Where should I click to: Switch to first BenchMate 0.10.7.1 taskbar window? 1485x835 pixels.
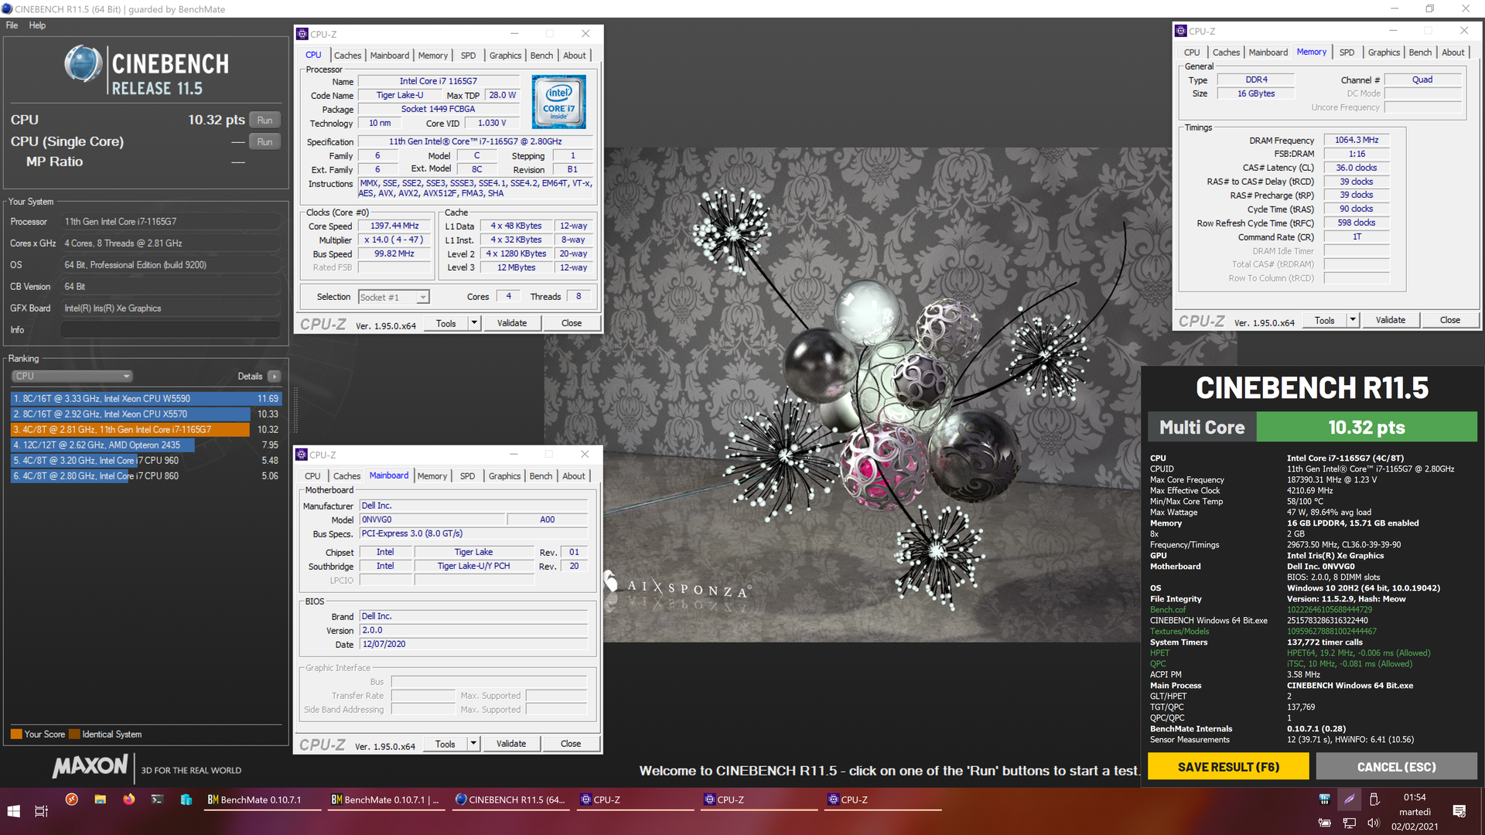[261, 799]
